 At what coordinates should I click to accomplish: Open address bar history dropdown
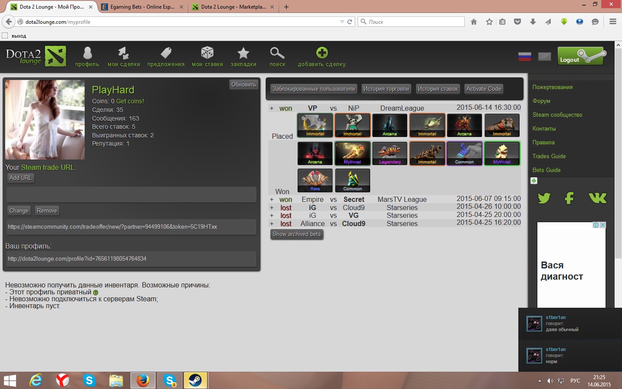pyautogui.click(x=342, y=22)
